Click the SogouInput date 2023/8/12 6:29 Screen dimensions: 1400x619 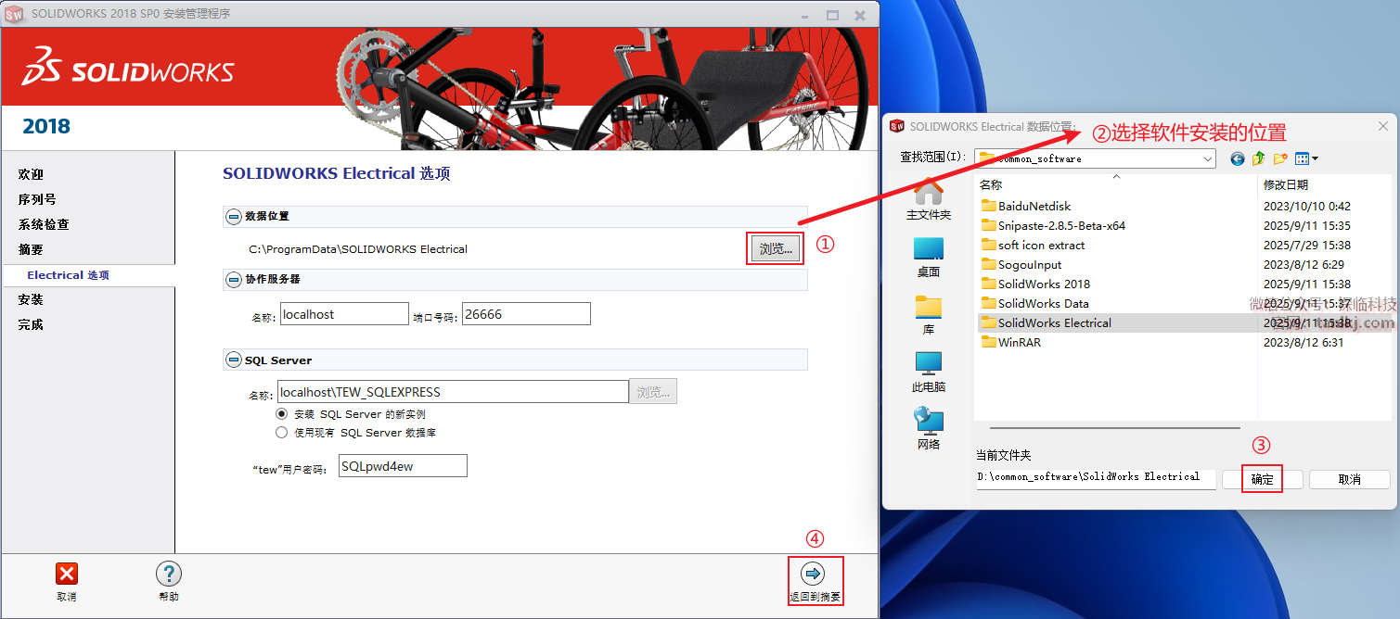tap(1304, 264)
